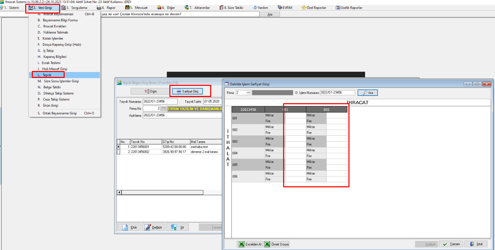The width and height of the screenshot is (495, 250).
Task: Click the Ara search button in Sarfiyat window
Action: [x=368, y=93]
